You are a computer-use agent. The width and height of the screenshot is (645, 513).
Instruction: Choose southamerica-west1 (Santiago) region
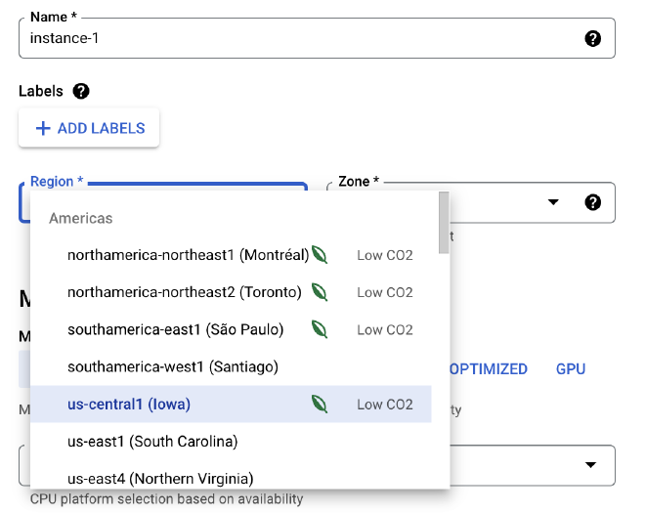pos(231,367)
